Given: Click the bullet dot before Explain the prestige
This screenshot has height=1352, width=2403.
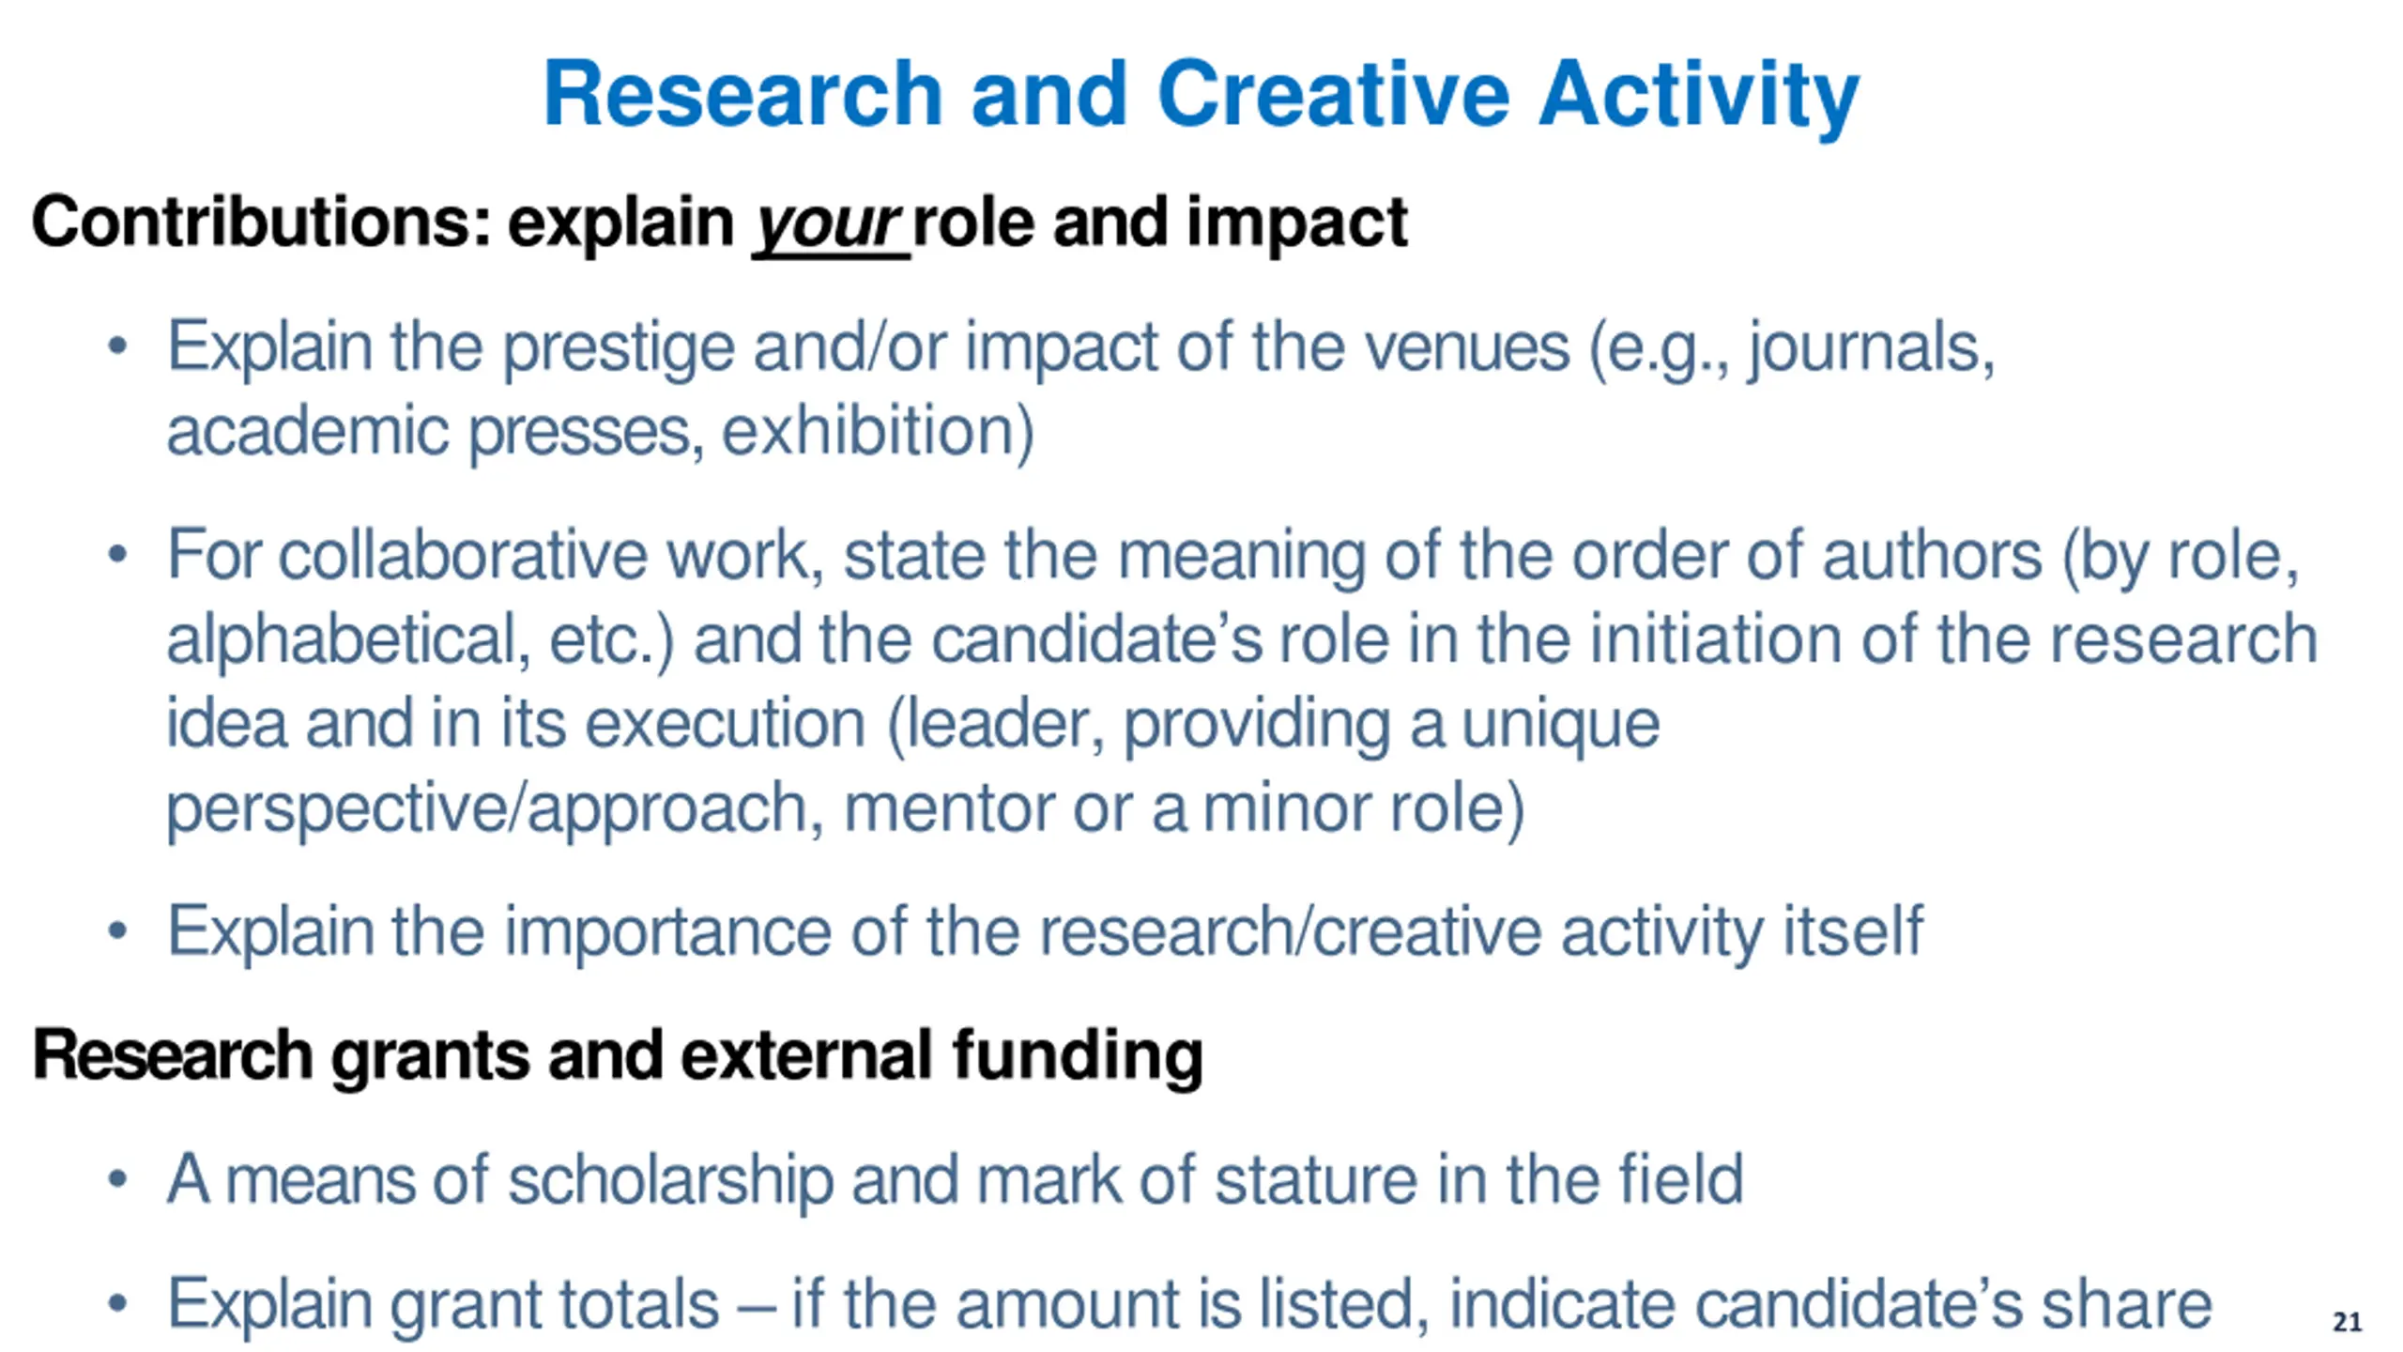Looking at the screenshot, I should pos(117,346).
